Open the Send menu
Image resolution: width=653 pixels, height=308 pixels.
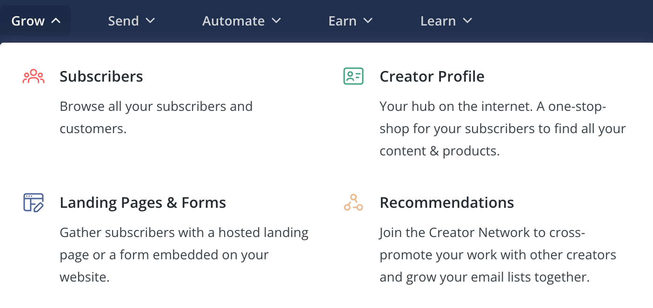tap(123, 21)
